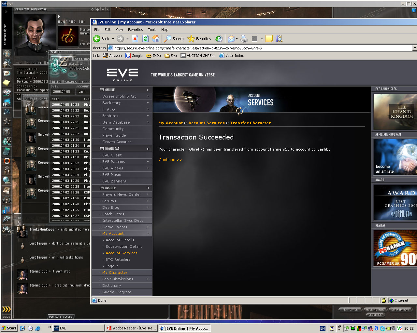
Task: Open the Favorites star in the toolbar
Action: (x=199, y=39)
